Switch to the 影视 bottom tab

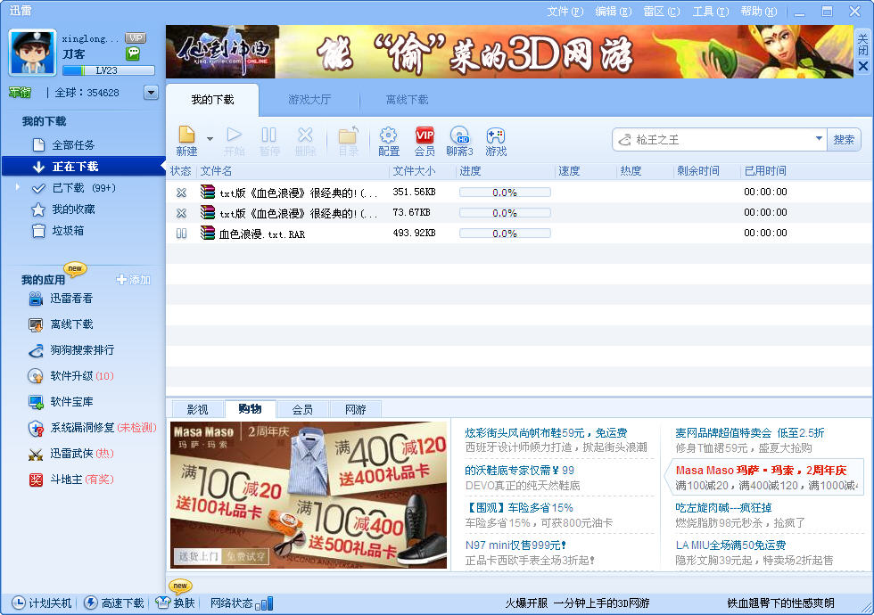coord(197,409)
